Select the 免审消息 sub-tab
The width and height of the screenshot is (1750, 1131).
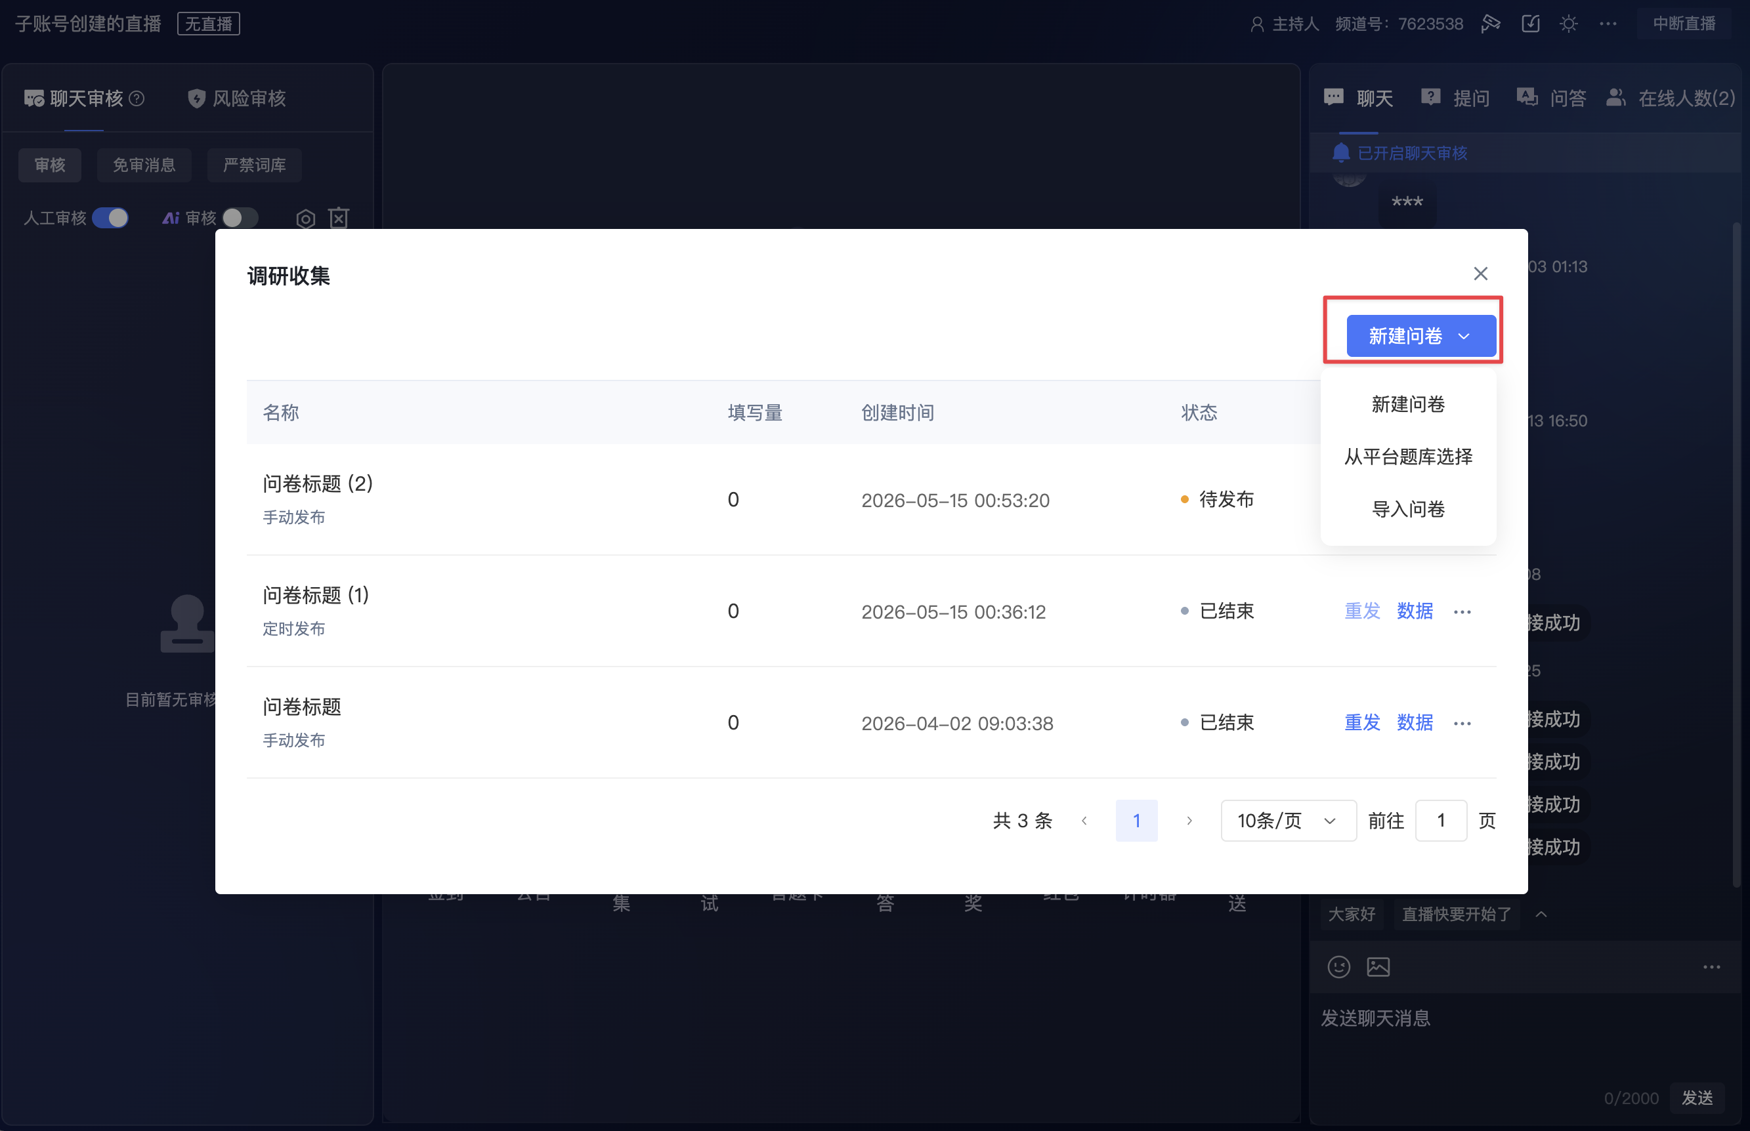point(144,165)
